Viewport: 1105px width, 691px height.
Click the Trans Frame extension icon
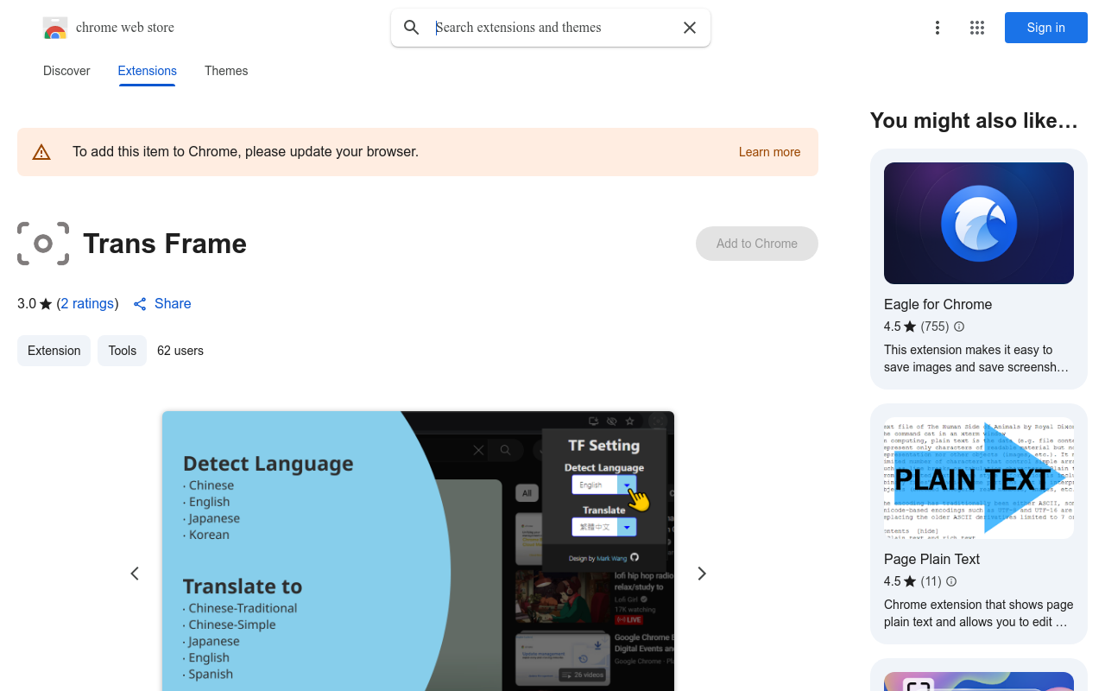(43, 244)
